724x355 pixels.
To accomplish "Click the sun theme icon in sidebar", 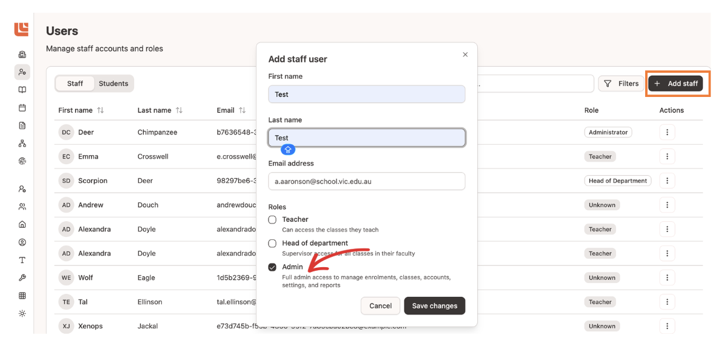I will click(x=22, y=313).
